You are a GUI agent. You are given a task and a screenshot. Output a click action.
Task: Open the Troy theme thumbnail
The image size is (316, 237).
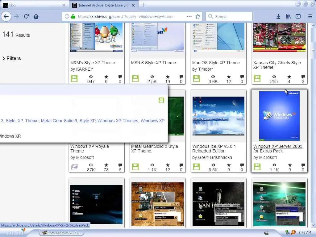click(x=157, y=204)
